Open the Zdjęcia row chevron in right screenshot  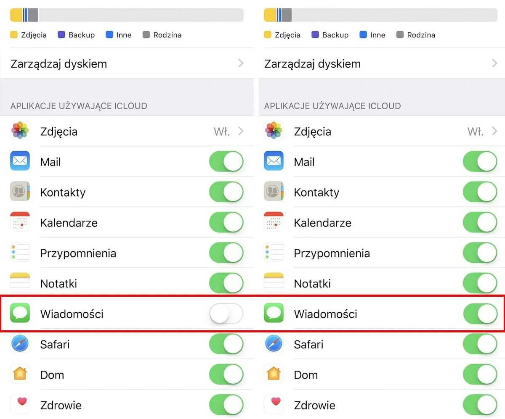tap(494, 131)
